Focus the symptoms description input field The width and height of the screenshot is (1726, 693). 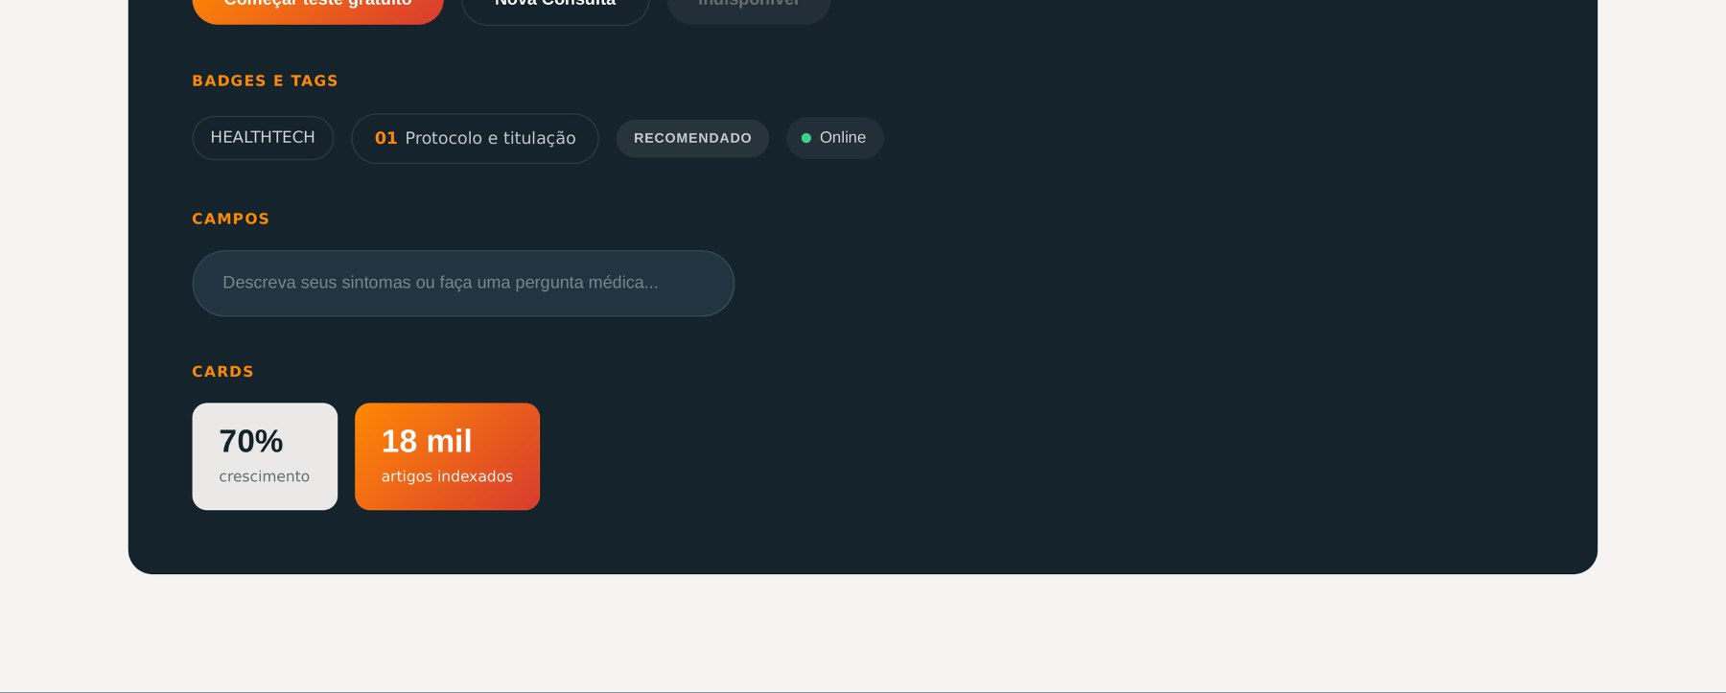point(463,283)
